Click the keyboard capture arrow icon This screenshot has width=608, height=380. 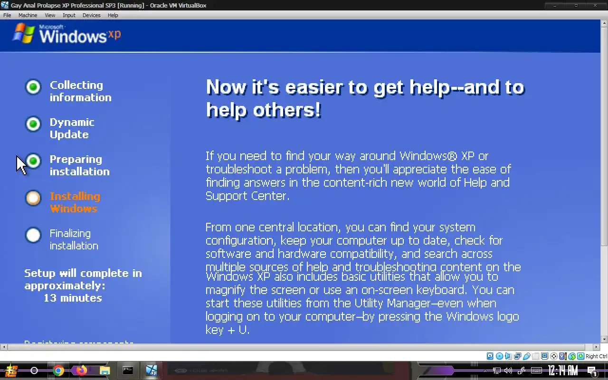coord(580,356)
